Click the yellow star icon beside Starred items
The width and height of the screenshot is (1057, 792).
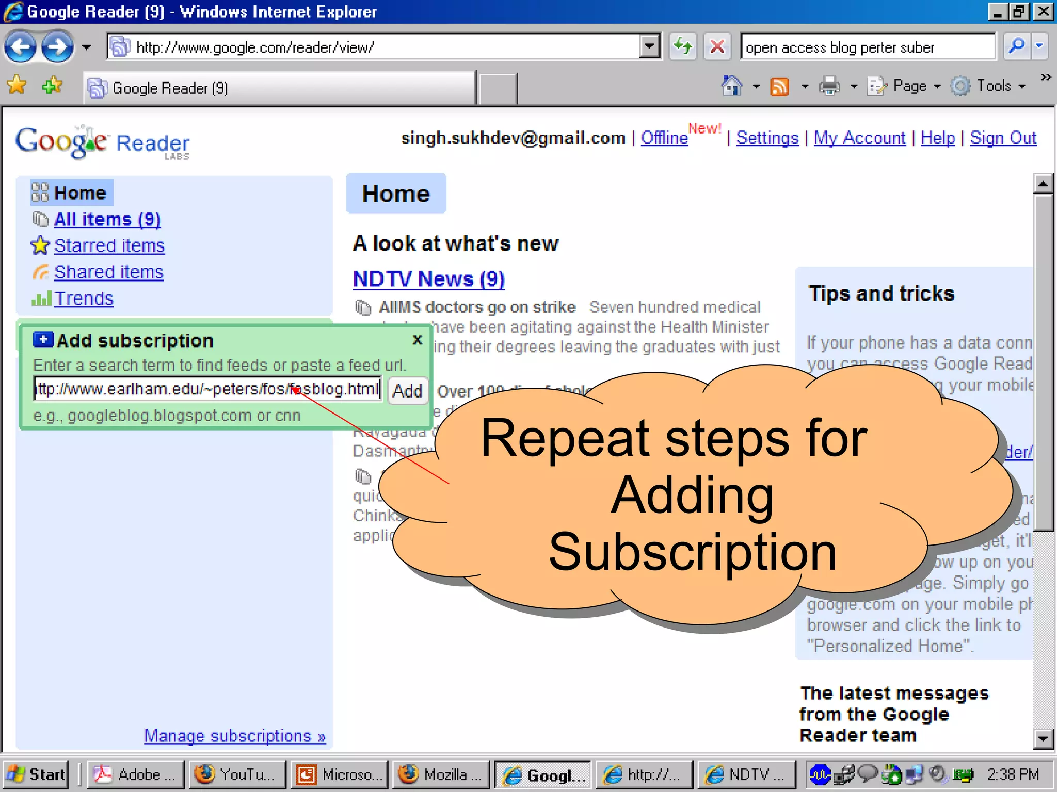click(x=40, y=246)
